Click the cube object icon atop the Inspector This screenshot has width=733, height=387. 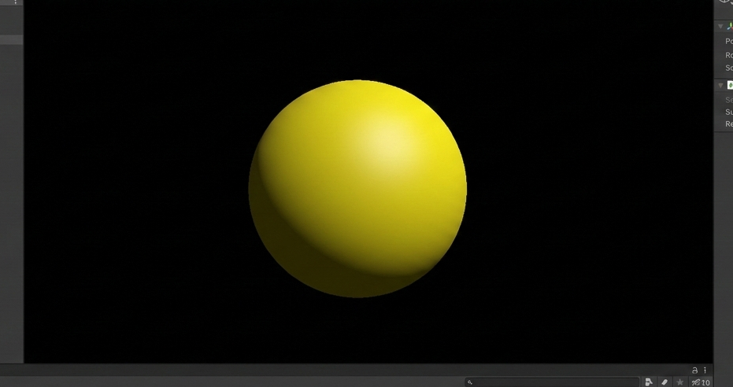click(x=725, y=2)
